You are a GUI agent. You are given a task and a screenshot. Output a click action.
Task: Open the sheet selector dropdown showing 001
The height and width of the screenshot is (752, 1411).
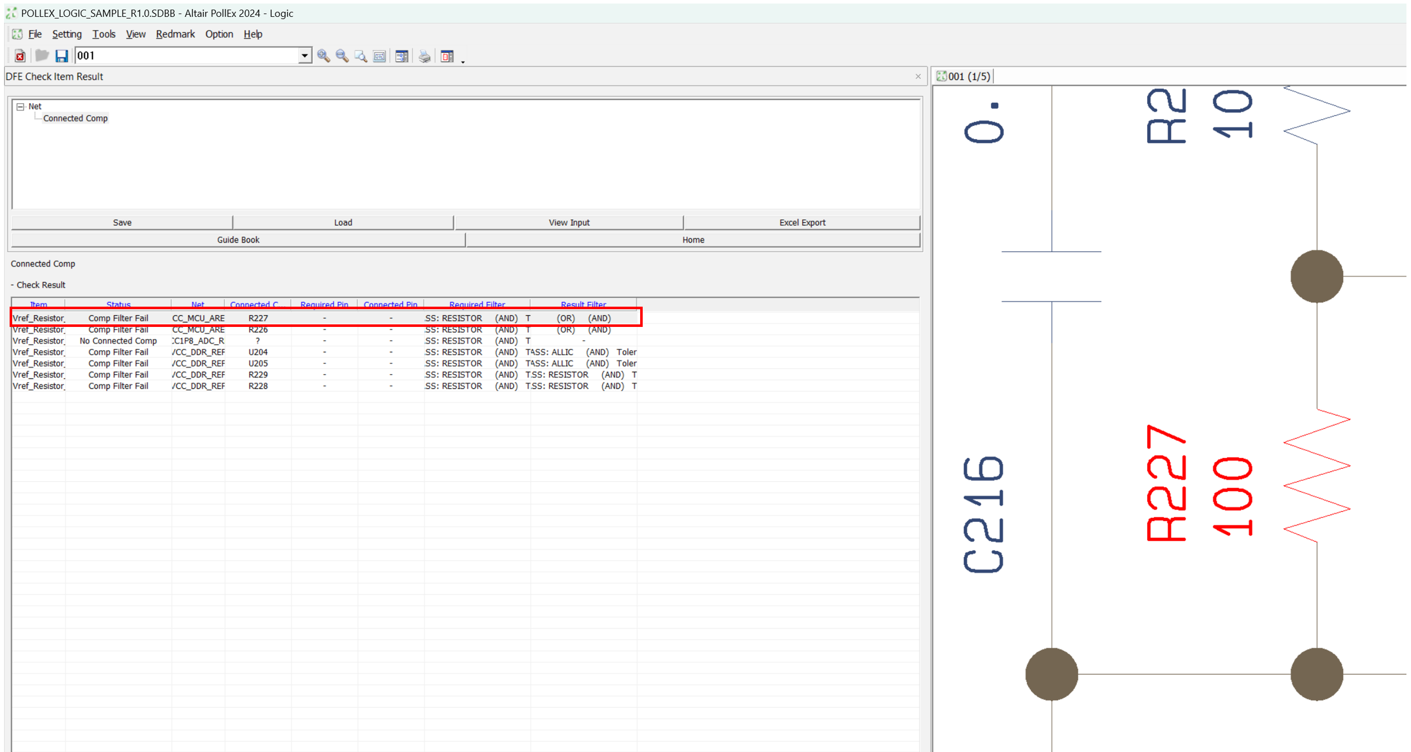point(304,56)
